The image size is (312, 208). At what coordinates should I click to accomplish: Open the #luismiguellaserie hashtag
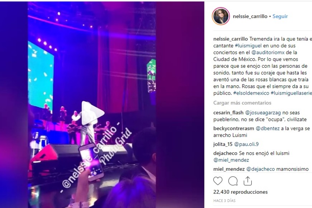291,93
